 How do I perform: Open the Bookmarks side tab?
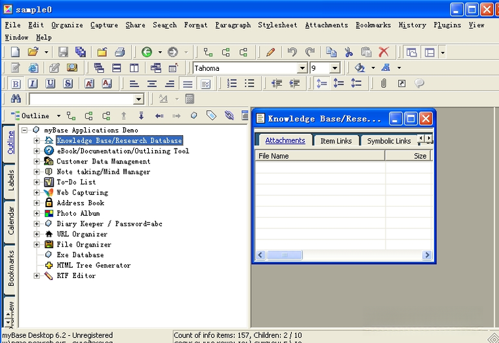(x=10, y=268)
